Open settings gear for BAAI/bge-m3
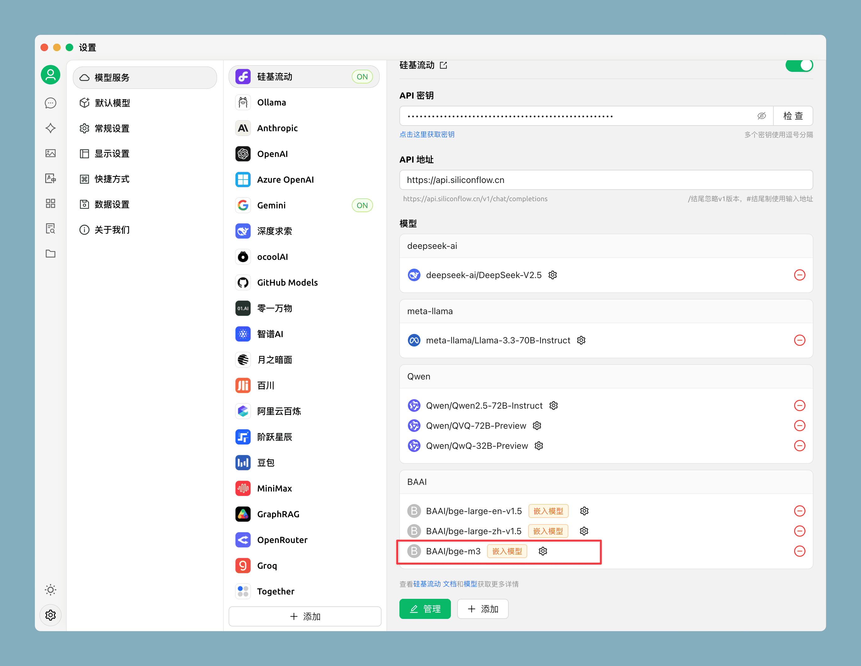Image resolution: width=861 pixels, height=666 pixels. tap(543, 551)
